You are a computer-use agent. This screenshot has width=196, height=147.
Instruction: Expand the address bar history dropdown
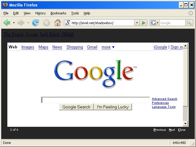[137, 23]
